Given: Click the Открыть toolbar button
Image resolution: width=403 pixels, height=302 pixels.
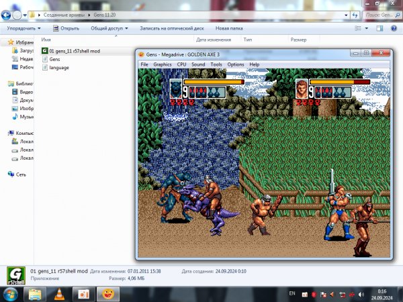Looking at the screenshot, I should (66, 28).
